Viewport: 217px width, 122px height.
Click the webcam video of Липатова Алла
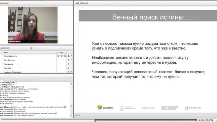click(33, 25)
